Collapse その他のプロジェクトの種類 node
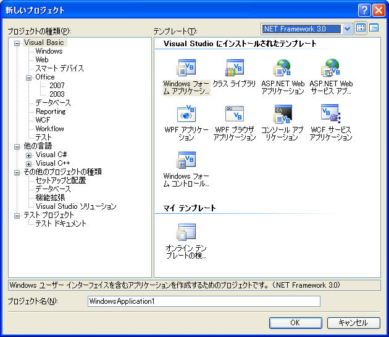The width and height of the screenshot is (389, 337). pyautogui.click(x=17, y=173)
